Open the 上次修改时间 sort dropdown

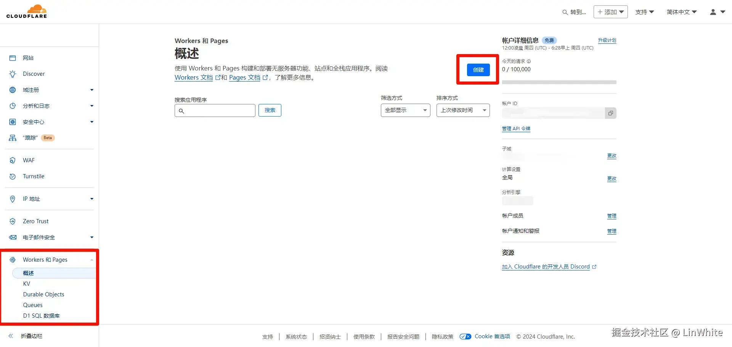click(462, 110)
